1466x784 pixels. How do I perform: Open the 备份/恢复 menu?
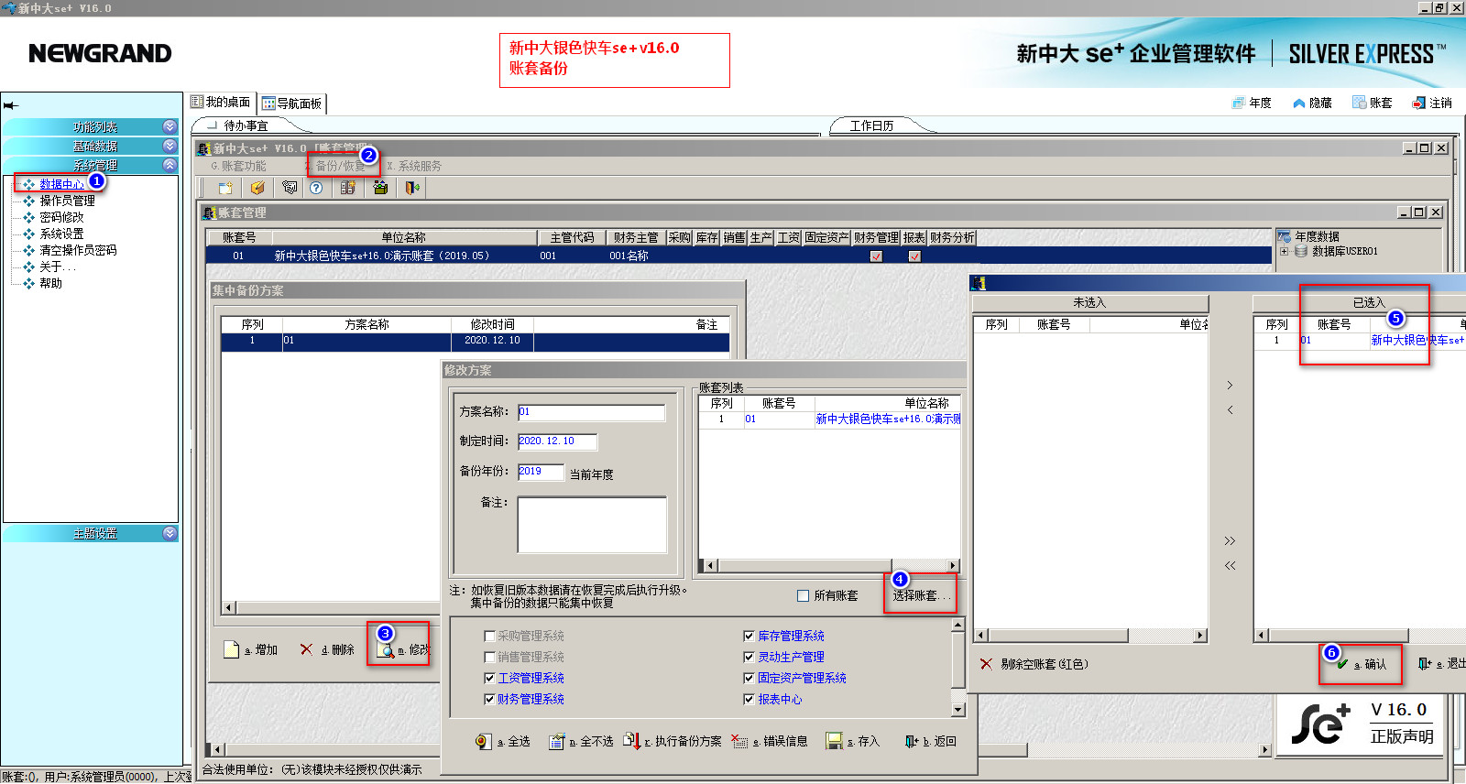click(x=340, y=166)
